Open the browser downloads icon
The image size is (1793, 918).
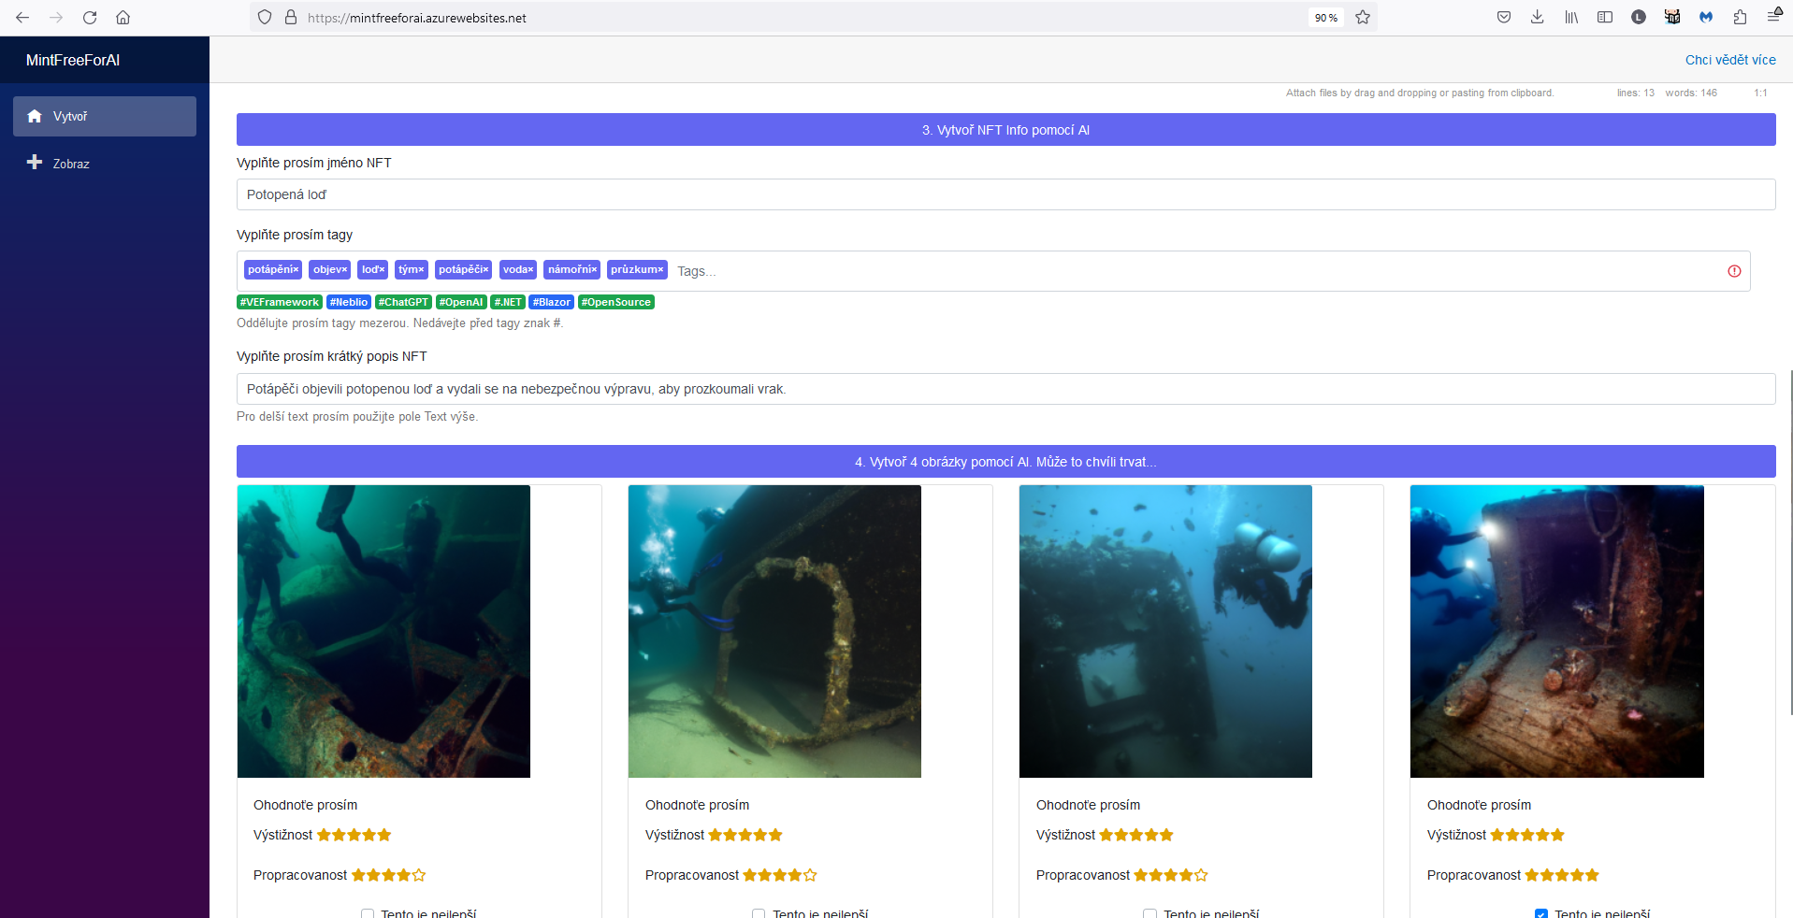point(1538,18)
